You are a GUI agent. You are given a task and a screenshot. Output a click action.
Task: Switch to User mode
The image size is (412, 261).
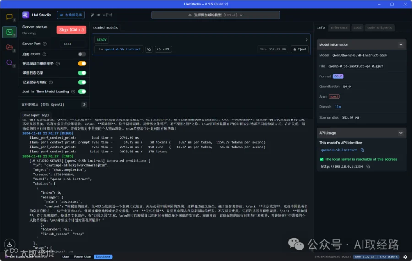point(65,257)
